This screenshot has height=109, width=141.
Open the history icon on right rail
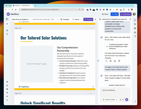(x=135, y=24)
